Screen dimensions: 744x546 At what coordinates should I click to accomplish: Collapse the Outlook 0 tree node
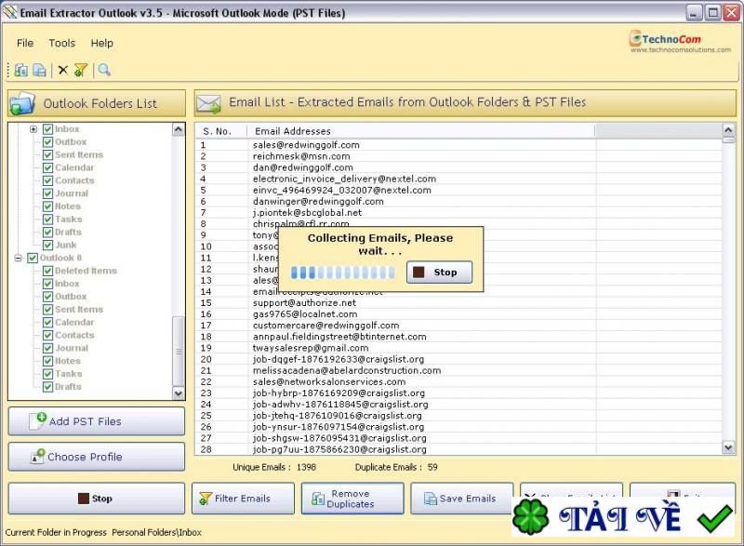(18, 258)
